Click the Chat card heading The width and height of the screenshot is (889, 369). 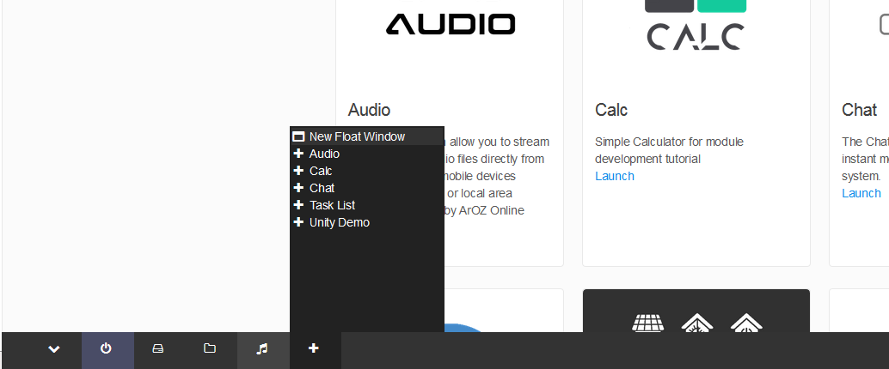point(859,110)
